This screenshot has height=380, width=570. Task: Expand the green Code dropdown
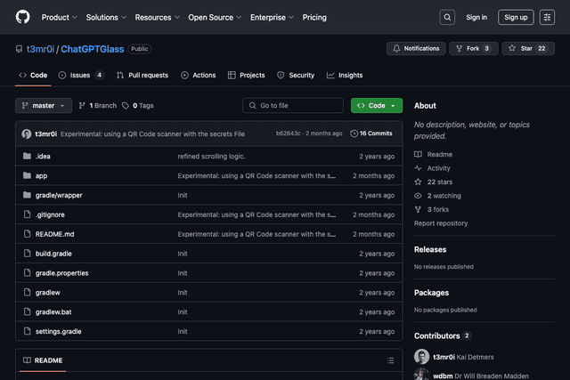click(376, 105)
